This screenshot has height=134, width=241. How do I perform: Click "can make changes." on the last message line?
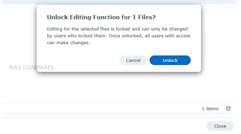click(68, 43)
